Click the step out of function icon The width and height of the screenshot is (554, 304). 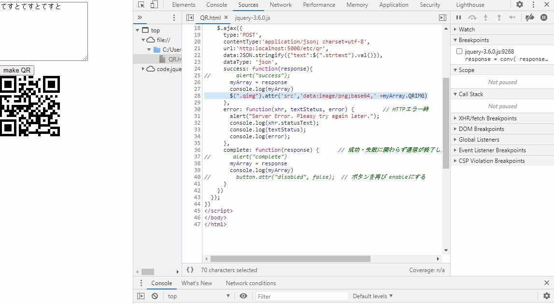coord(499,17)
